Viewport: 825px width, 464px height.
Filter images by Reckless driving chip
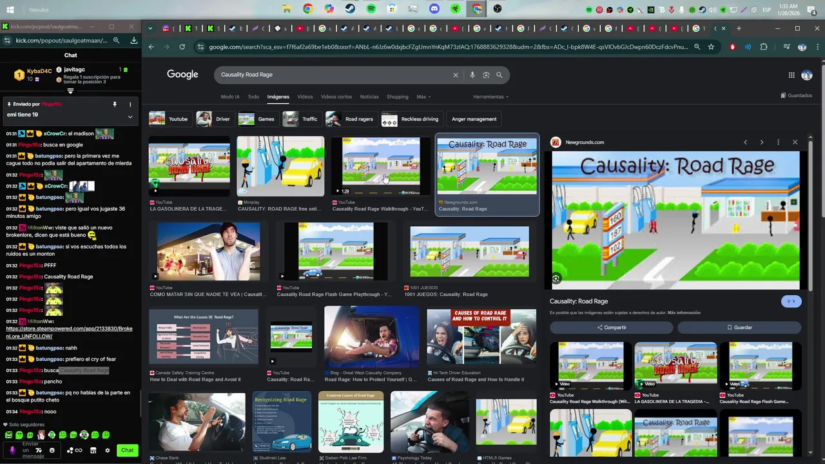tap(411, 119)
